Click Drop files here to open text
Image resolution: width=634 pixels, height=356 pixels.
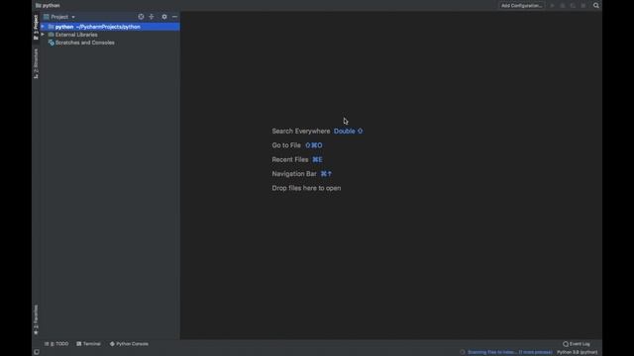tap(306, 188)
